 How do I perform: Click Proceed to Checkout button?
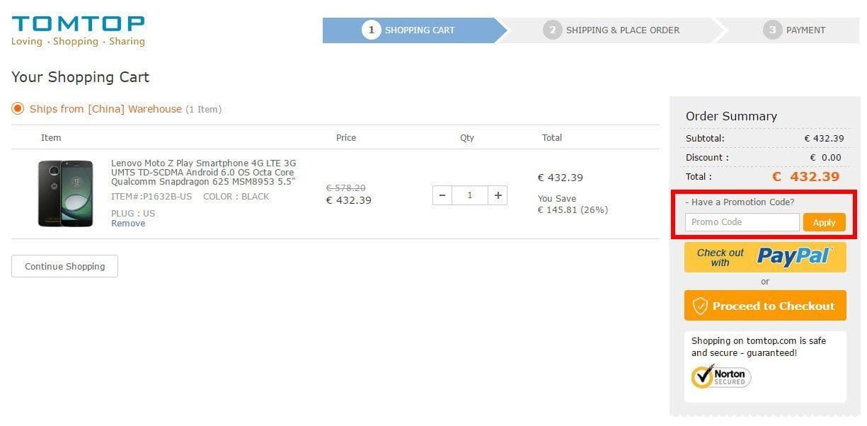[x=765, y=306]
